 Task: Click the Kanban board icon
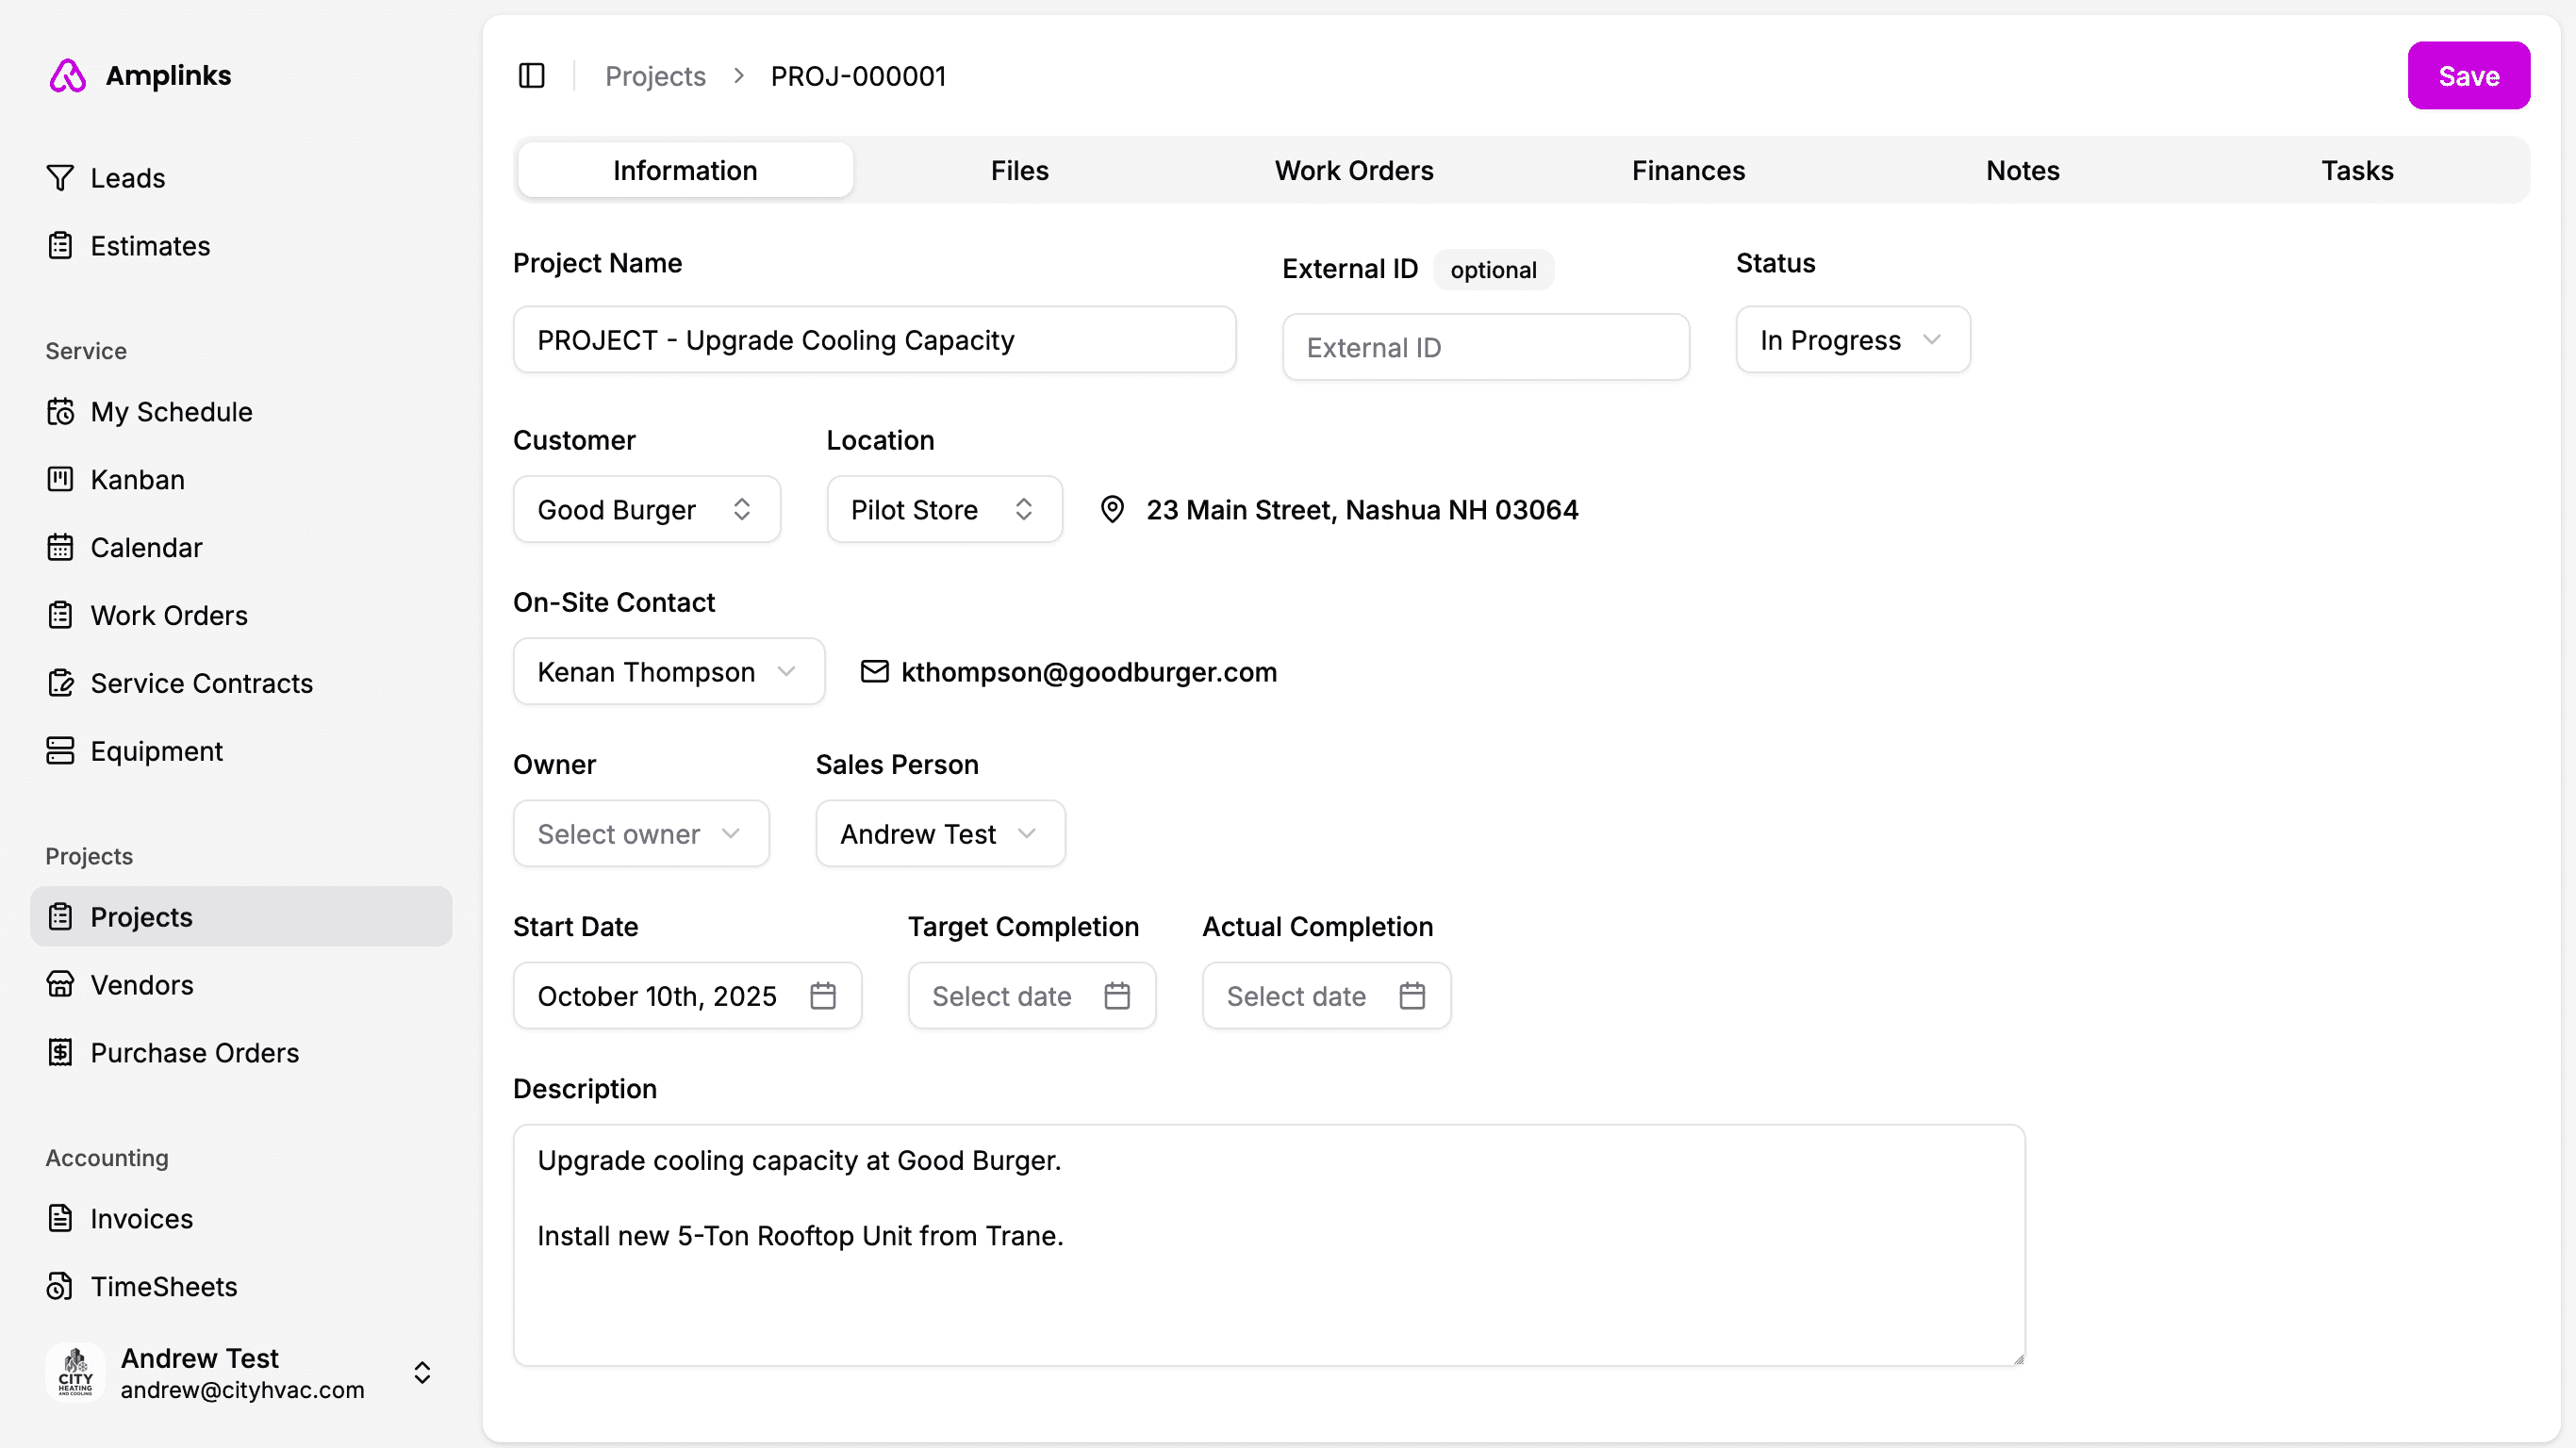point(60,480)
